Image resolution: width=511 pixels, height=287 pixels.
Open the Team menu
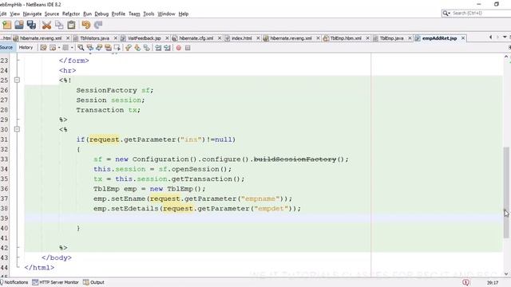[x=134, y=14]
